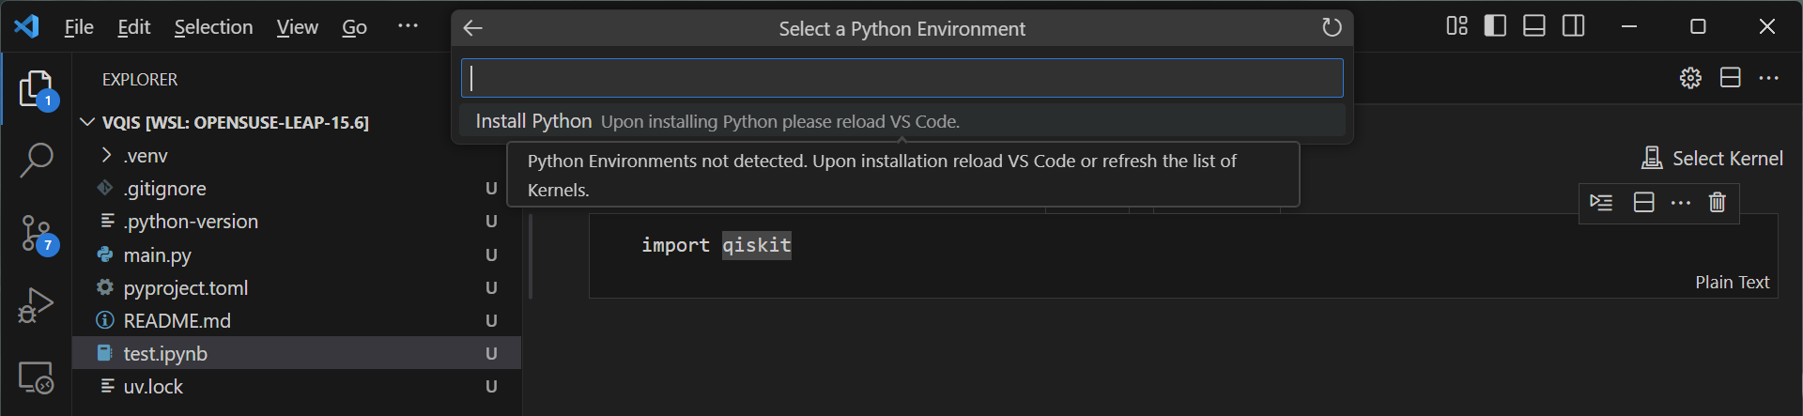The height and width of the screenshot is (416, 1803).
Task: Toggle the Primary Side Bar
Action: click(1495, 26)
